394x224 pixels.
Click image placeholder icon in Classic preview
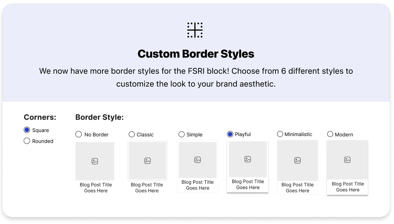point(147,161)
